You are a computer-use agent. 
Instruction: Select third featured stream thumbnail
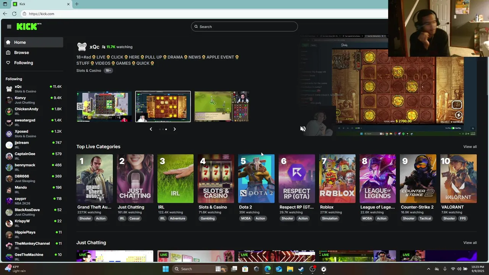coord(222,107)
